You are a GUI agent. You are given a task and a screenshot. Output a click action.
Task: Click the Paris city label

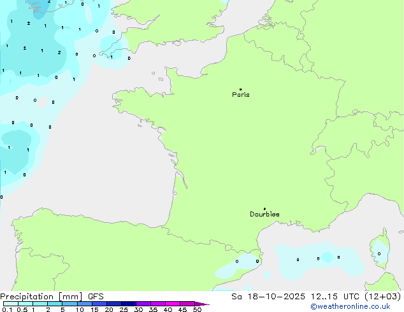tap(241, 95)
